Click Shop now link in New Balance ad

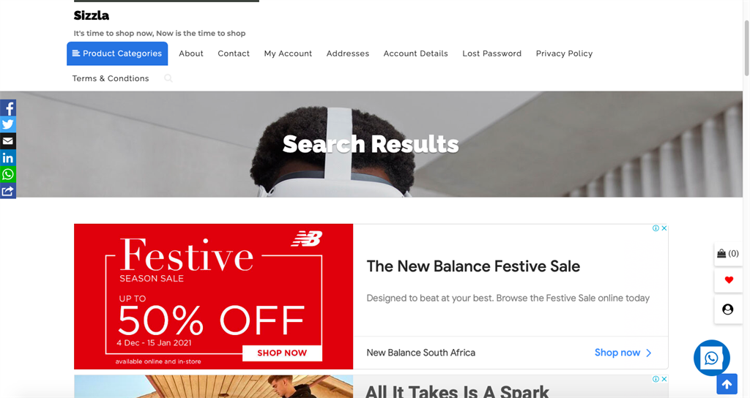click(x=623, y=353)
